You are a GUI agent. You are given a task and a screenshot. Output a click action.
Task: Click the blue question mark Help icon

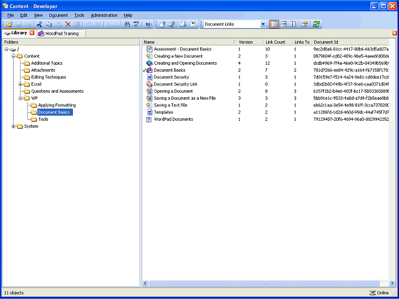point(148,24)
